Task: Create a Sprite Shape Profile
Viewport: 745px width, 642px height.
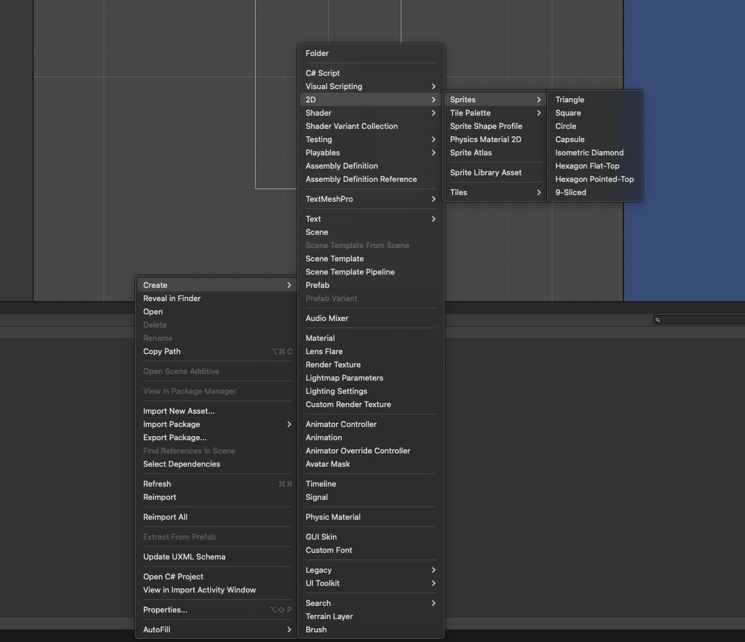Action: [495, 126]
